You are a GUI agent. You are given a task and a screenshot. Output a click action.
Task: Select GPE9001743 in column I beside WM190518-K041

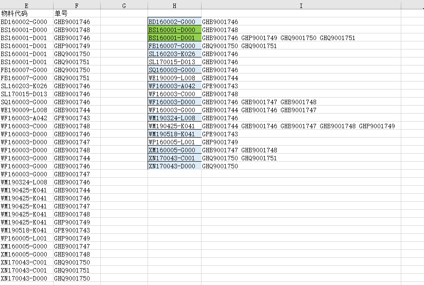[x=301, y=134]
